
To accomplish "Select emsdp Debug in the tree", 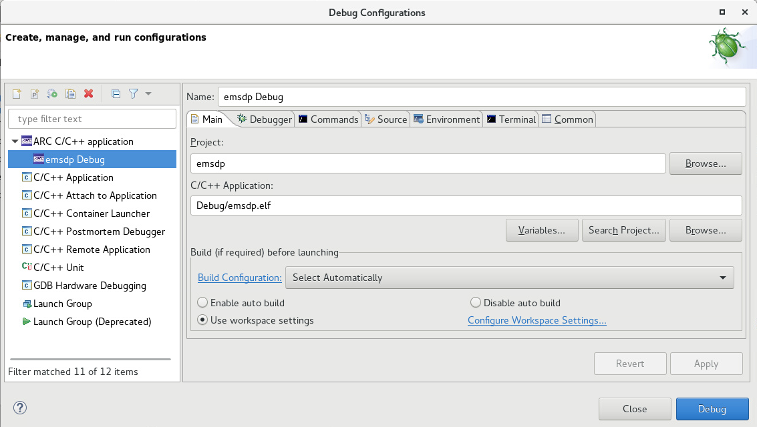I will pos(73,159).
